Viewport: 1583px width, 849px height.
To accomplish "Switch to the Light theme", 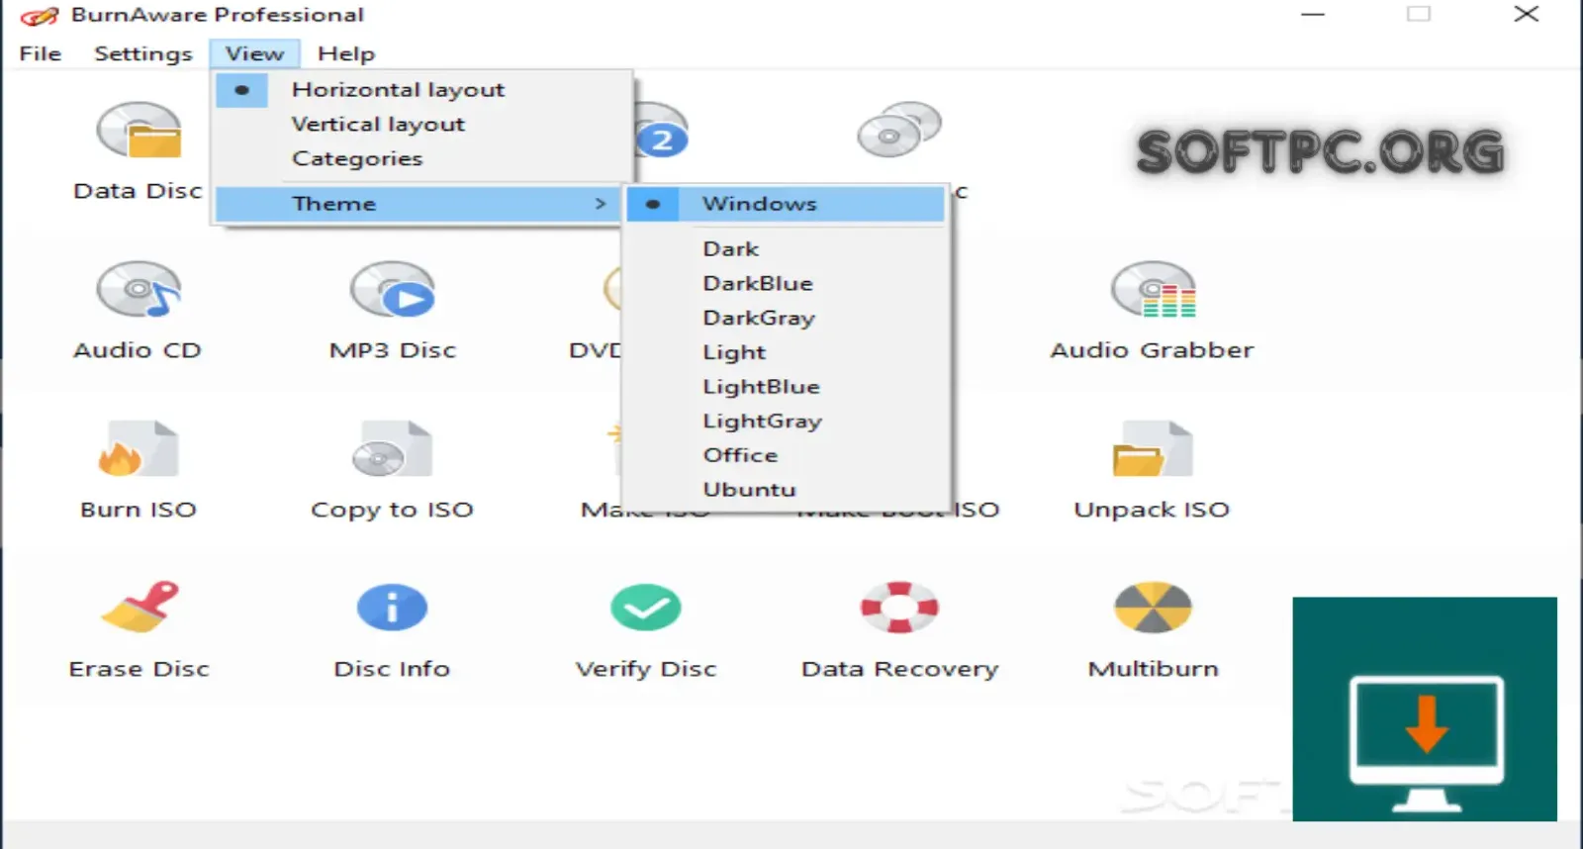I will click(787, 352).
